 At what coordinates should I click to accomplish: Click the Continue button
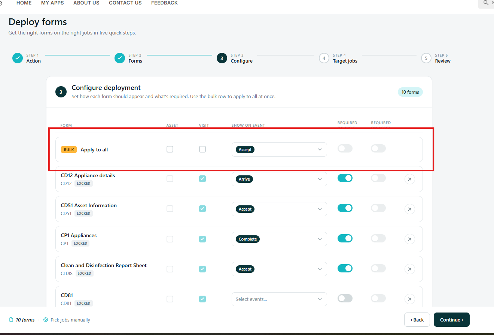pos(452,320)
